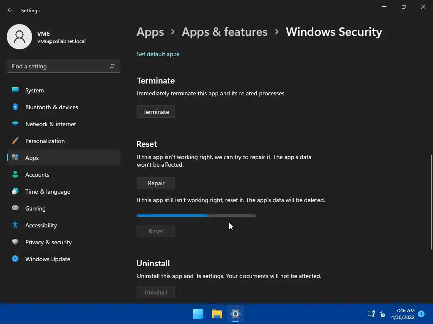Click the VM6 user avatar icon
The image size is (433, 324).
pyautogui.click(x=19, y=37)
